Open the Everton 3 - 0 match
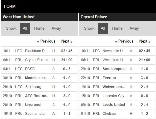Screen dimensions: 156x119 point(117,78)
